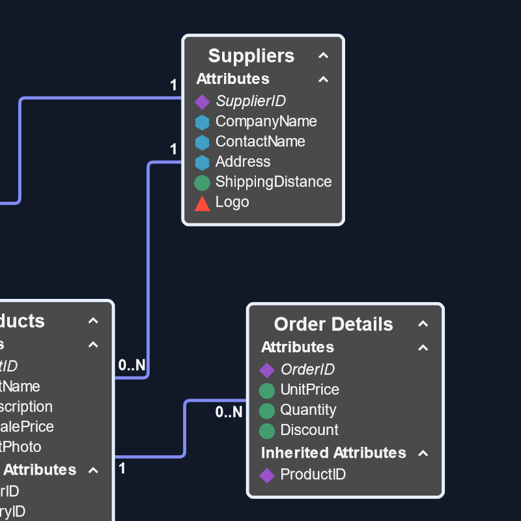Click the green icon next to ShippingDistance
Viewport: 521px width, 521px height.
202,182
